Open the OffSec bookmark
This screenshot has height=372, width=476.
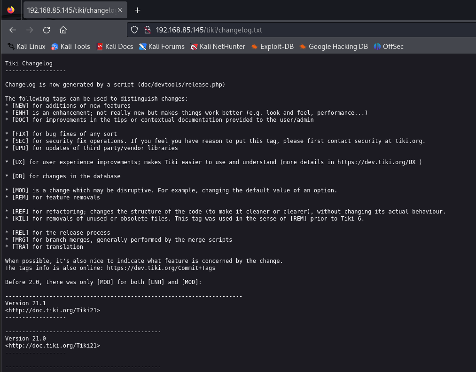389,47
